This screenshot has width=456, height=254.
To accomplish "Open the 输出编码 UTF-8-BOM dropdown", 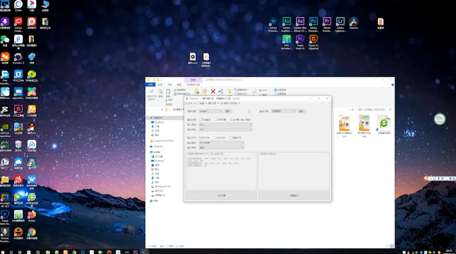I will (221, 143).
